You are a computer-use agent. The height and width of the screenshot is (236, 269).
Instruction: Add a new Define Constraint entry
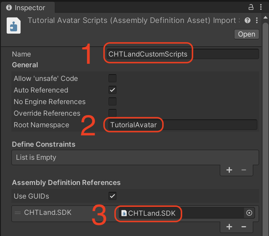coord(229,170)
